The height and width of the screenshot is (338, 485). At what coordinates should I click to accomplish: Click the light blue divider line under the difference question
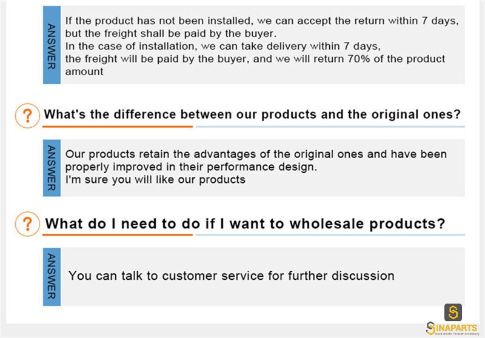pos(330,127)
